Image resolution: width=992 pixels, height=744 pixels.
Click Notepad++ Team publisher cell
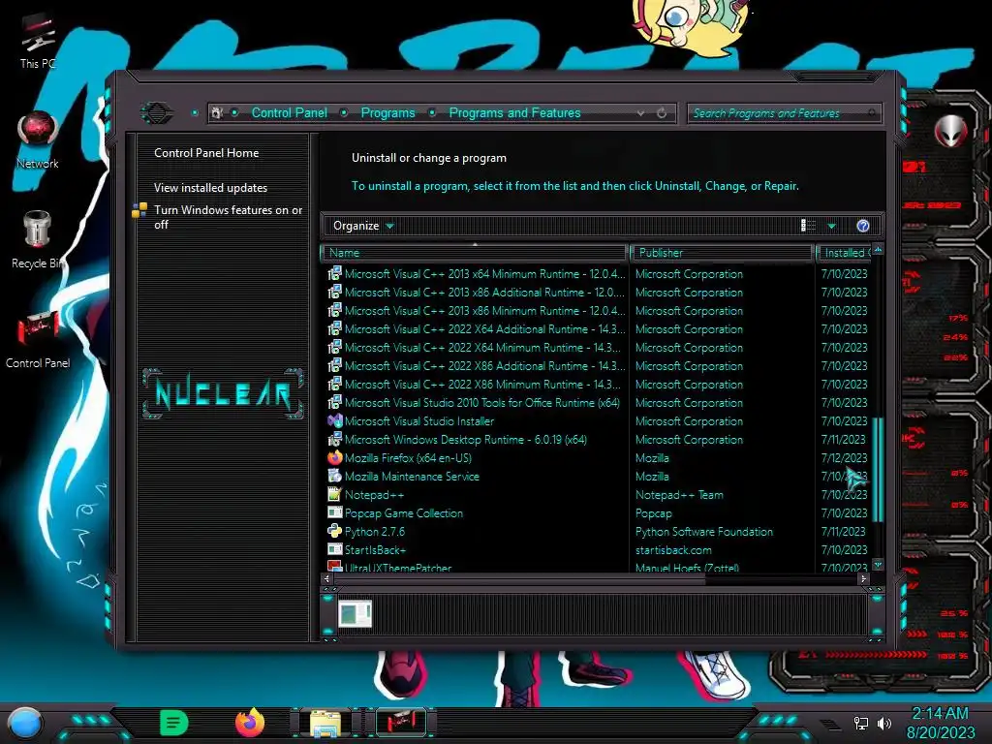click(x=679, y=495)
